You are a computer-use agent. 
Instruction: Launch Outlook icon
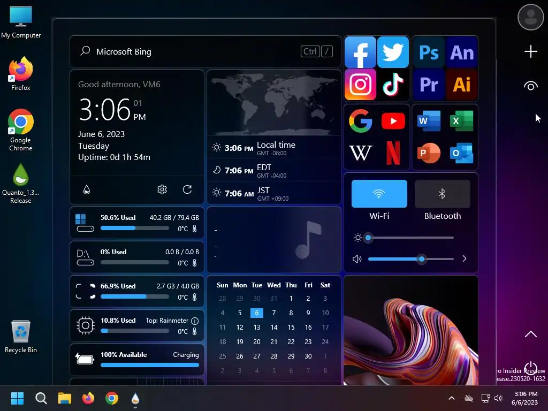461,153
